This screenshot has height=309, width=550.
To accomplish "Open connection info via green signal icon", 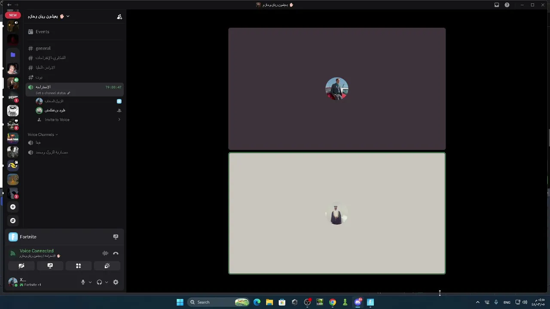I will 12,253.
